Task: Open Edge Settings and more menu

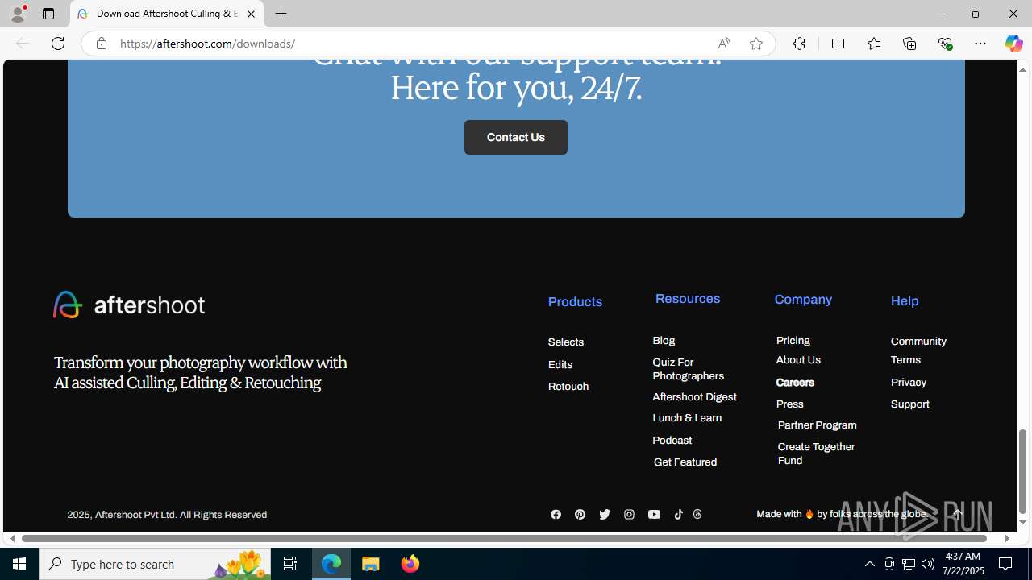Action: (980, 43)
